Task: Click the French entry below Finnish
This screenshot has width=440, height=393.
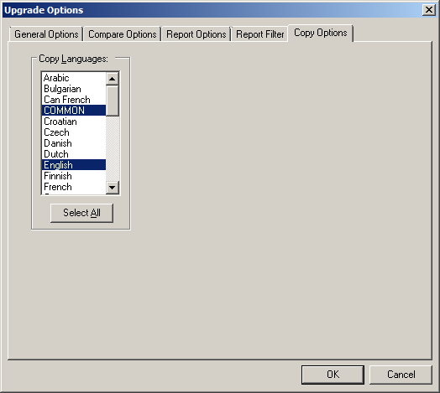Action: coord(74,187)
